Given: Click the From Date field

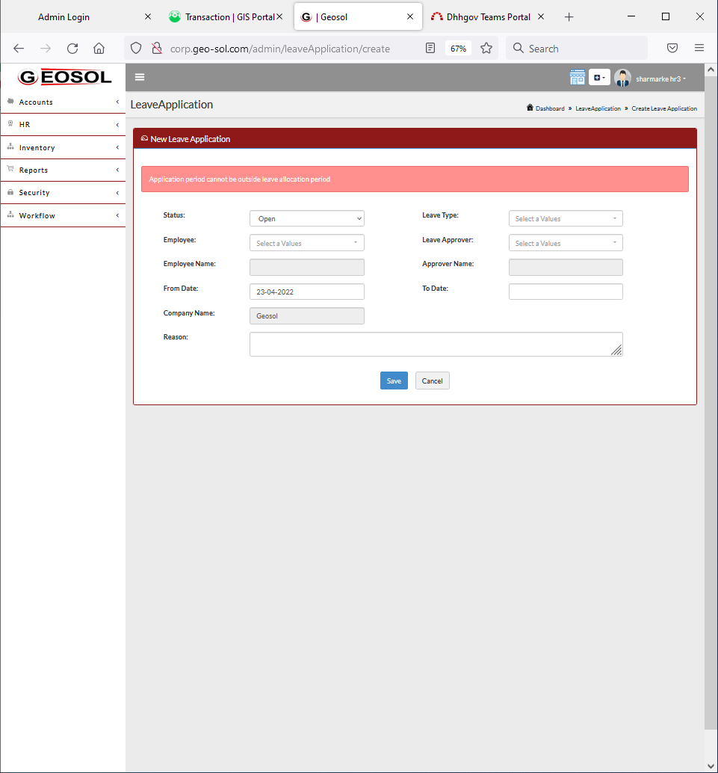Looking at the screenshot, I should [307, 292].
